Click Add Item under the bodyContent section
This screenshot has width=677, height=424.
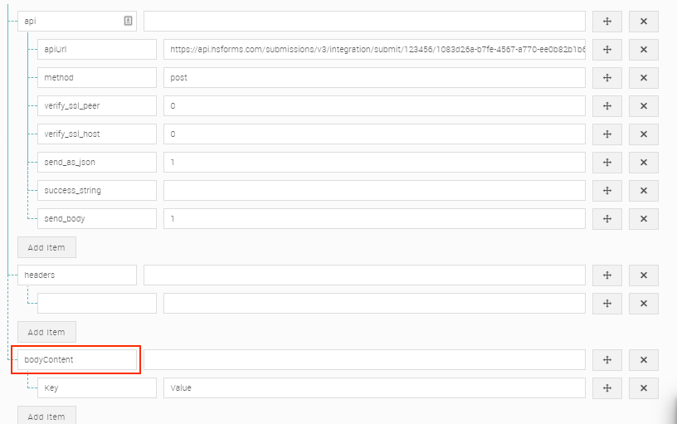(x=46, y=415)
